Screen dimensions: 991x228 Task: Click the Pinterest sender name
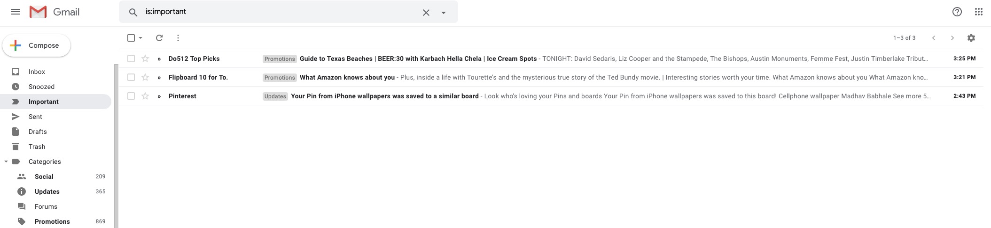coord(182,96)
